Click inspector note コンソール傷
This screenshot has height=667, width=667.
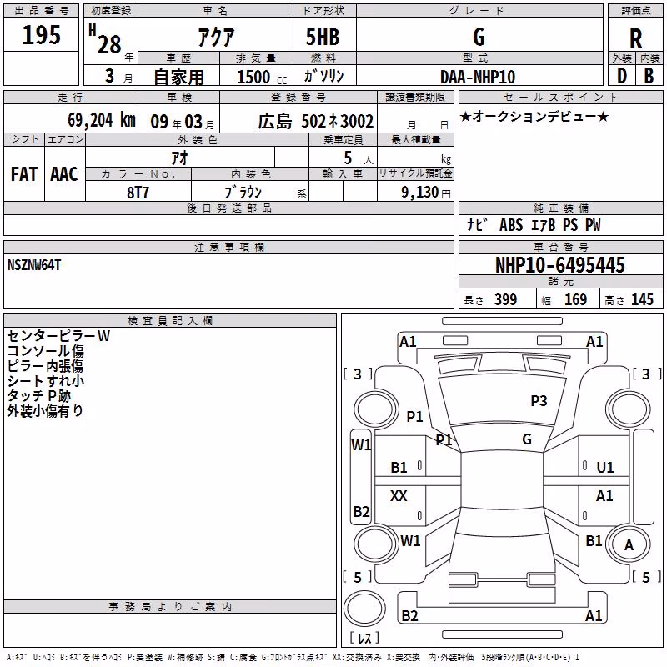coord(45,351)
